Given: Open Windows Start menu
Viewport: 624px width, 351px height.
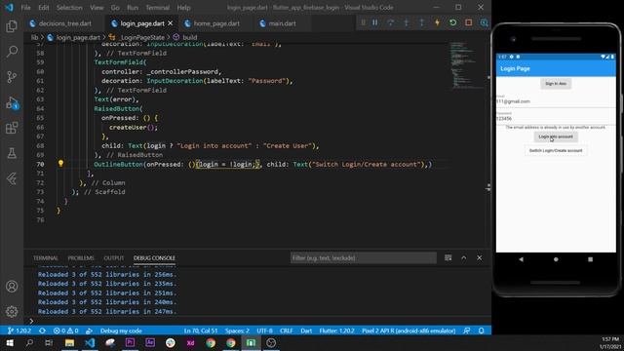Looking at the screenshot, I should tap(10, 342).
